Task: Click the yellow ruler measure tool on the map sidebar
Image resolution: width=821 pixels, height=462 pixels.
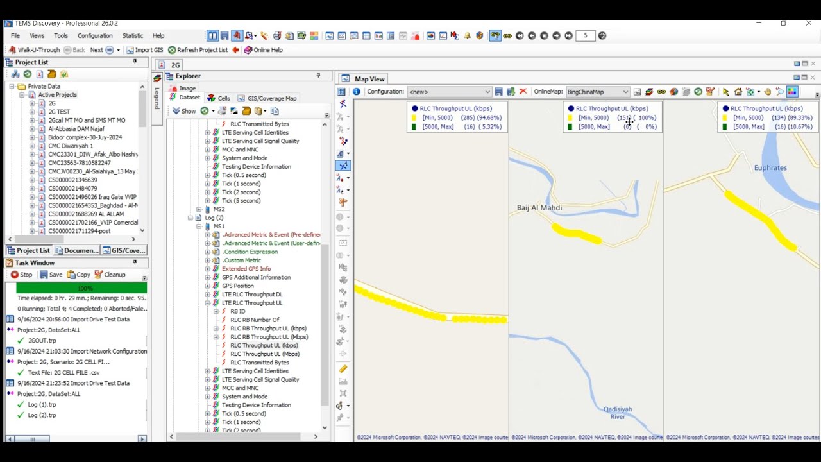Action: tap(343, 368)
